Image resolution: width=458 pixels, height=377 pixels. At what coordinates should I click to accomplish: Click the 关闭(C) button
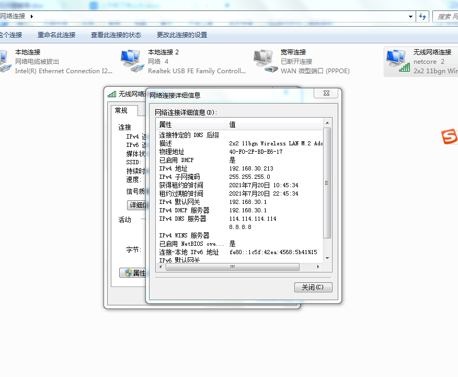coord(313,287)
